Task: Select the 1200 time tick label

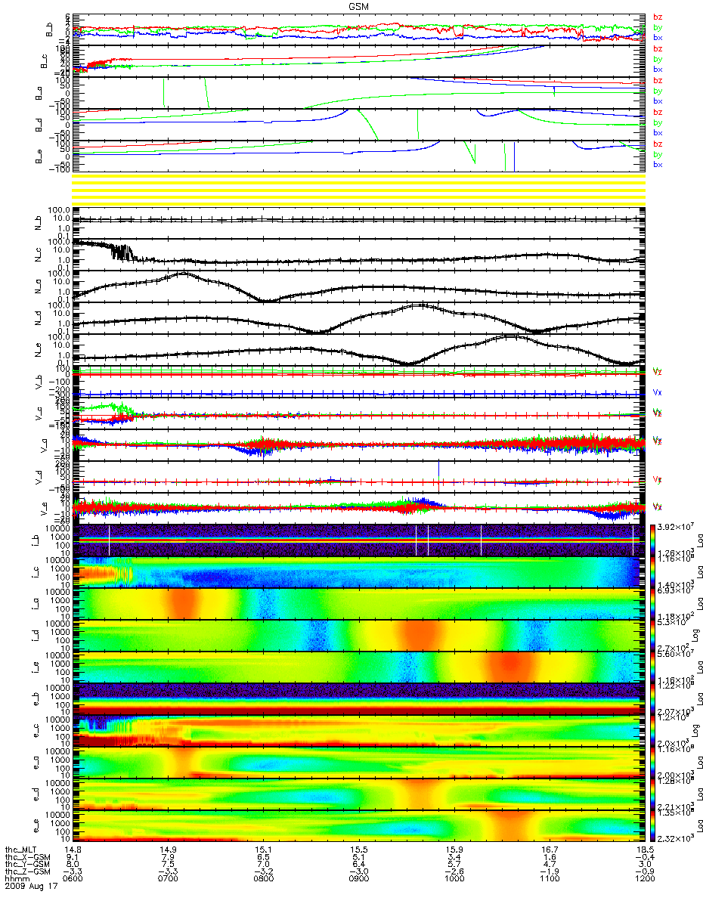Action: click(644, 879)
